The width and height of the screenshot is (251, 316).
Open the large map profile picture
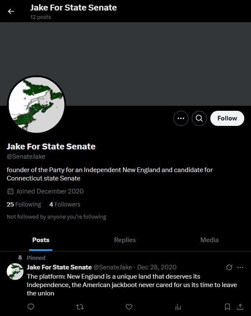click(37, 104)
